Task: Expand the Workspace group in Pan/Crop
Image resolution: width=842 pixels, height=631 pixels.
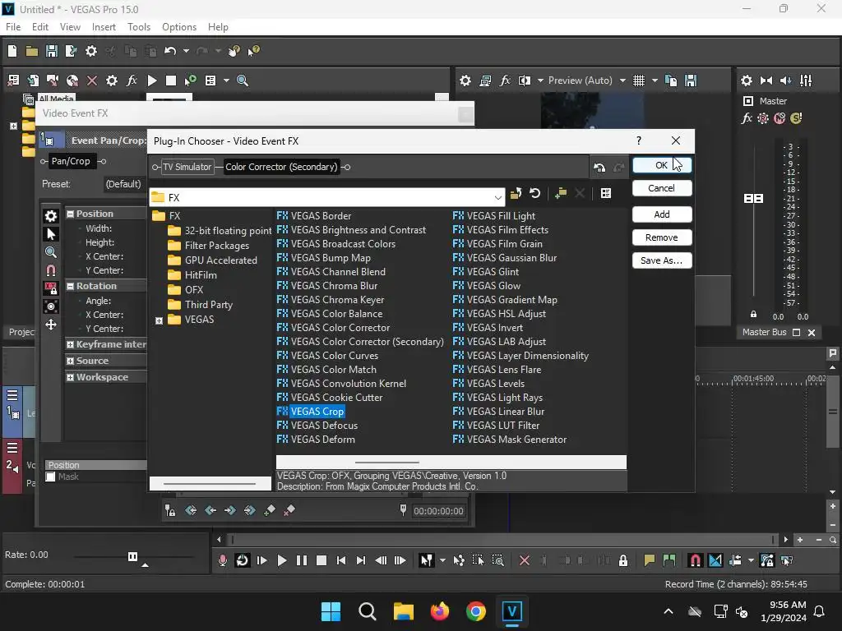Action: pyautogui.click(x=70, y=377)
